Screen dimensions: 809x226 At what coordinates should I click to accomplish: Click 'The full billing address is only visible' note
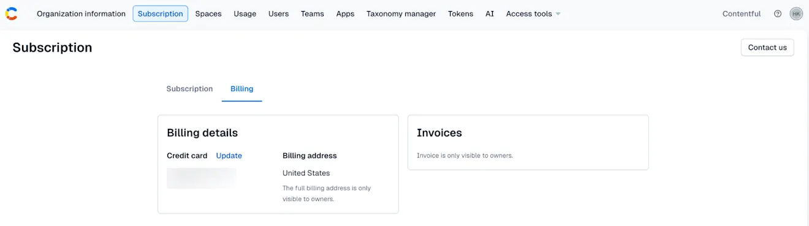click(x=327, y=194)
